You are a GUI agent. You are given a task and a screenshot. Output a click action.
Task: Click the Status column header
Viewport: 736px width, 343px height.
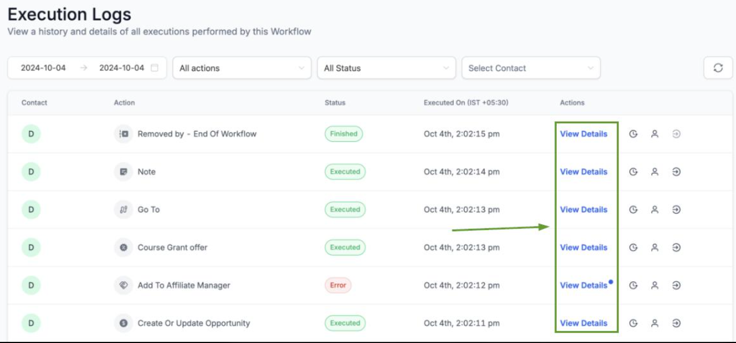click(335, 103)
